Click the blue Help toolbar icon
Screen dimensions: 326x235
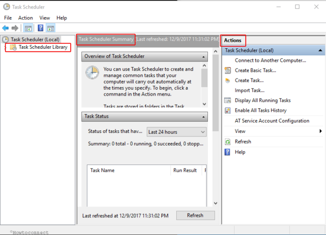point(41,28)
